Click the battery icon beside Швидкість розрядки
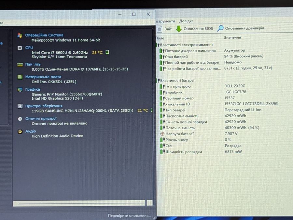The width and height of the screenshot is (293, 220). pos(162,152)
